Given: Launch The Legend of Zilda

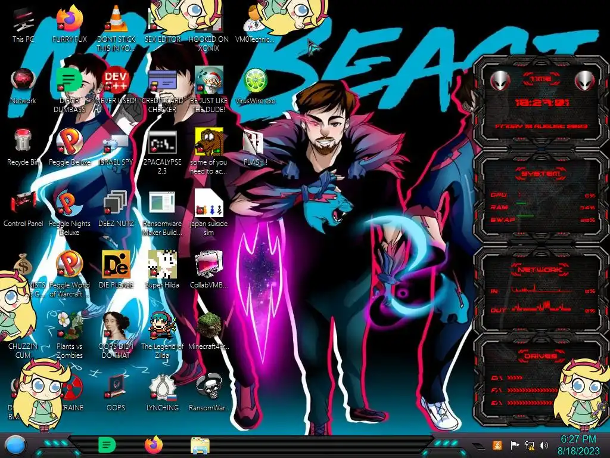Looking at the screenshot, I should click(162, 336).
